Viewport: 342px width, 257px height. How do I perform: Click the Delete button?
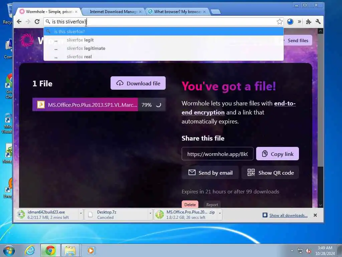pyautogui.click(x=190, y=204)
